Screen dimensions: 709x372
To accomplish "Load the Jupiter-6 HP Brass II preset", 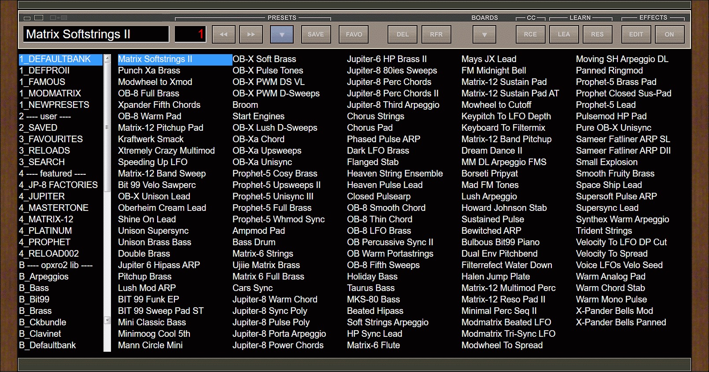I will pyautogui.click(x=387, y=59).
